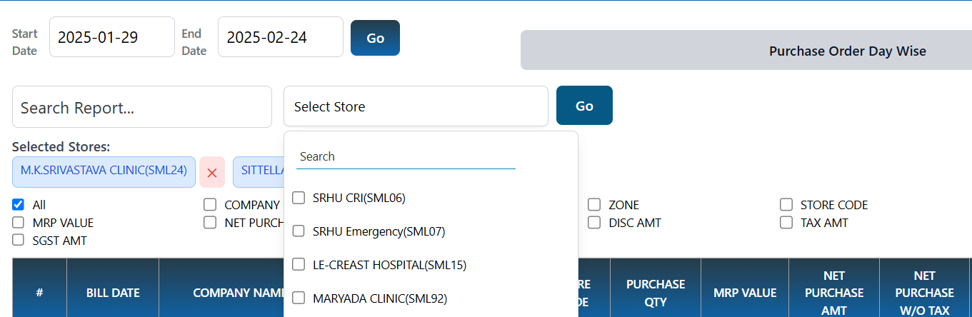The height and width of the screenshot is (317, 972).
Task: Remove M.K.SRIVASTAVA CLINIC store with red X
Action: (212, 172)
